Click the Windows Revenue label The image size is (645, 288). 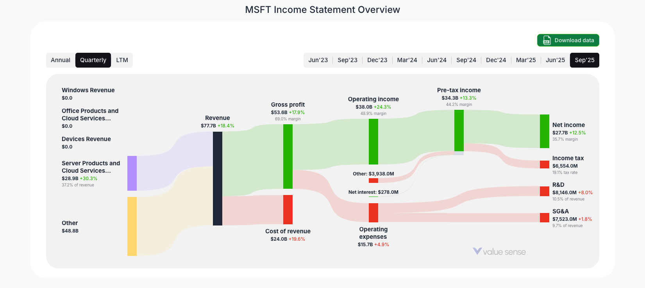[x=88, y=90]
